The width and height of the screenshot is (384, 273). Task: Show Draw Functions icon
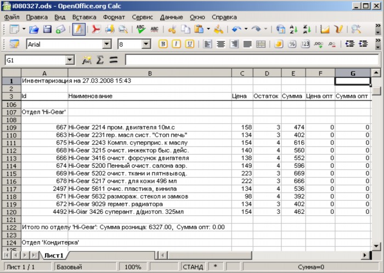click(338, 30)
